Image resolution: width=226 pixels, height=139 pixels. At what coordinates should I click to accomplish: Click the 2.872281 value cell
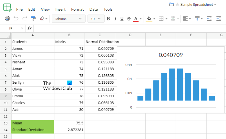pyautogui.click(x=69, y=130)
